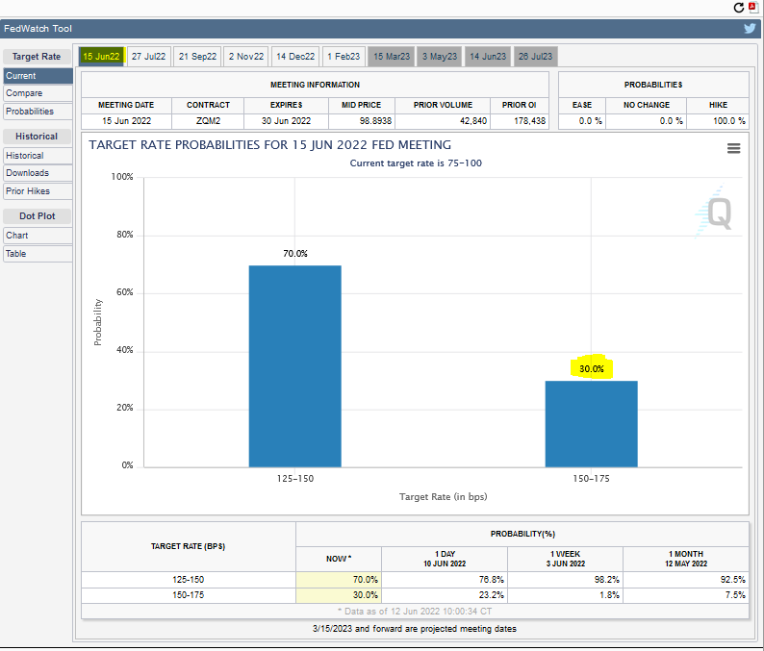Screen dimensions: 764x651
Task: Click the 100.0 % hike probability cell
Action: click(718, 121)
